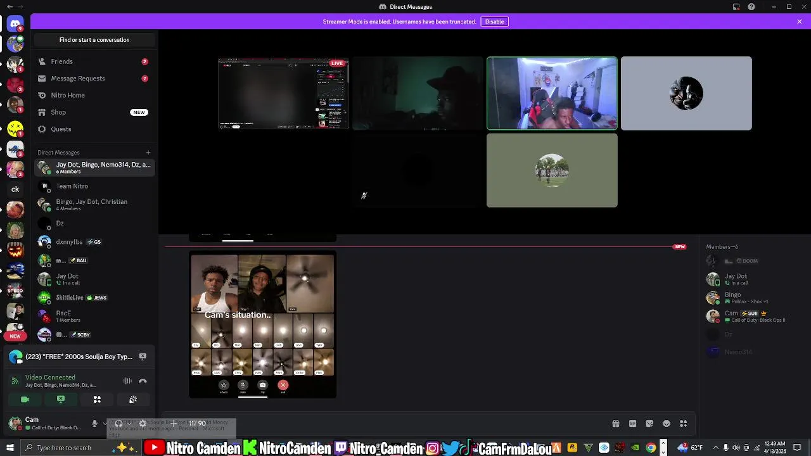Open Quests page
This screenshot has height=456, width=811.
pos(94,129)
